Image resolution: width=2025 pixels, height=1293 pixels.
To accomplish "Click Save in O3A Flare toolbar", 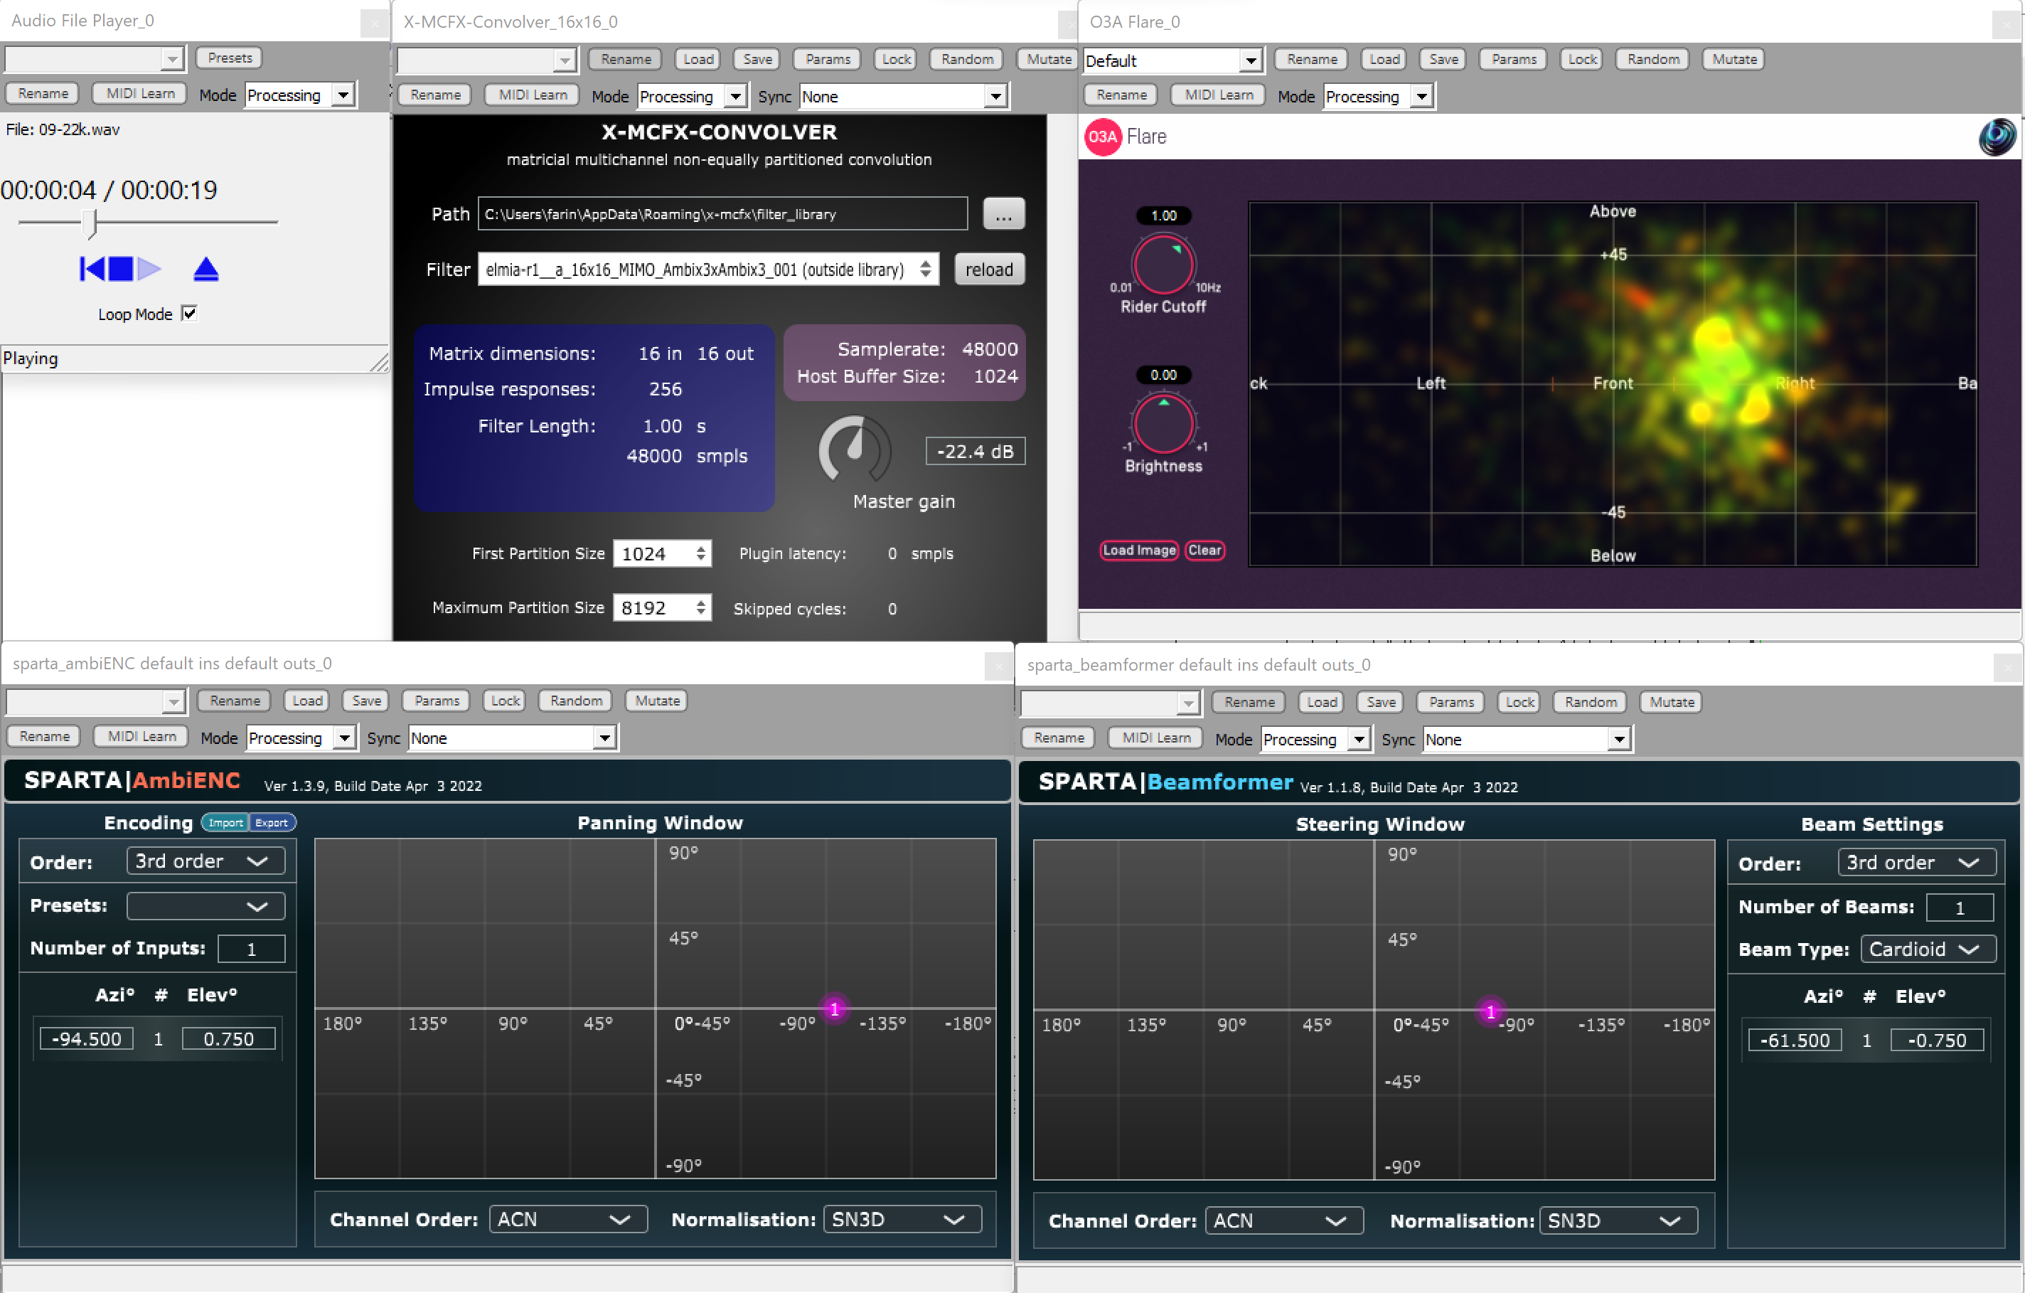I will 1443,60.
